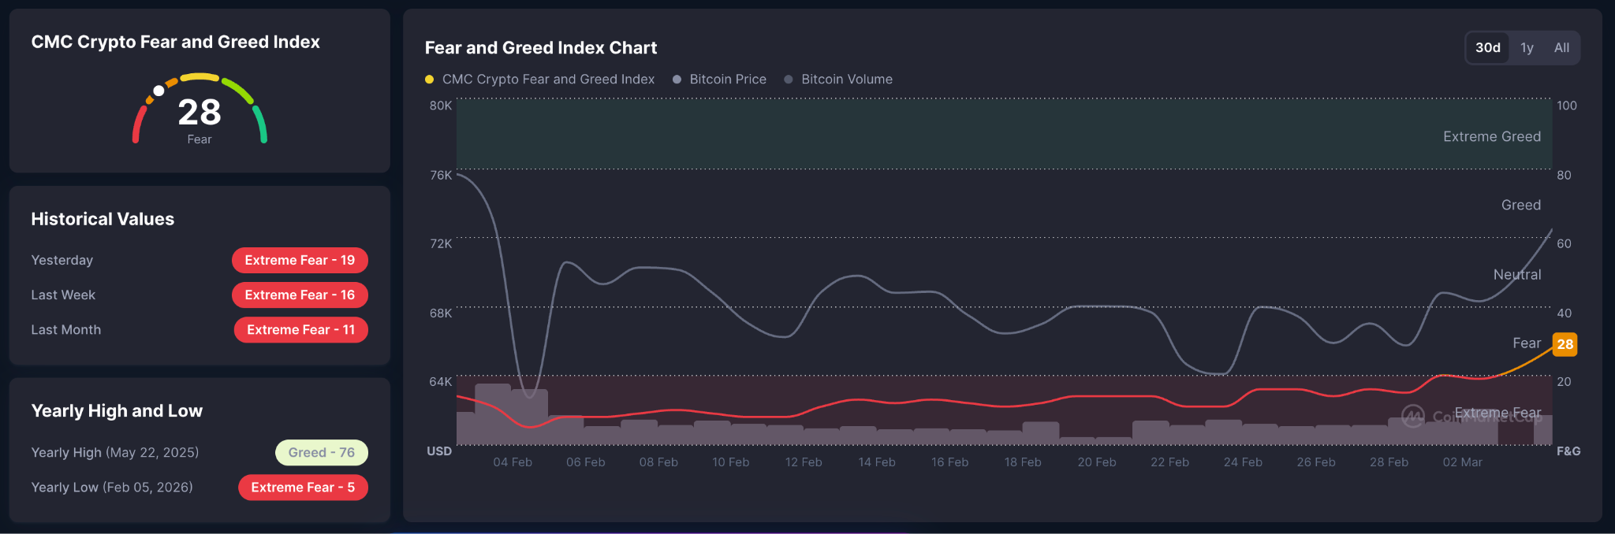Click the 'Last Month' label
Screen dimensions: 1615x534
pyautogui.click(x=66, y=330)
